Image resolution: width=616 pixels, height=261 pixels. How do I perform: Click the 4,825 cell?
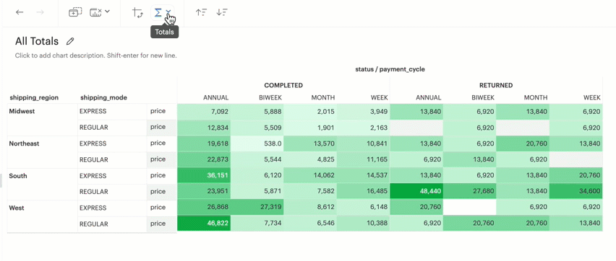click(310, 160)
